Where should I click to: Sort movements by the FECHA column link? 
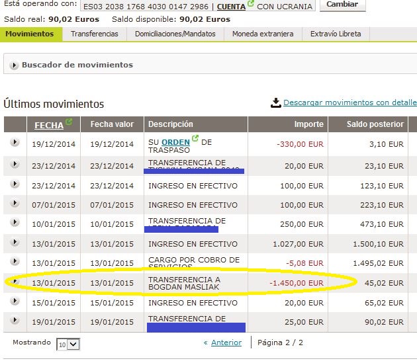click(x=48, y=125)
